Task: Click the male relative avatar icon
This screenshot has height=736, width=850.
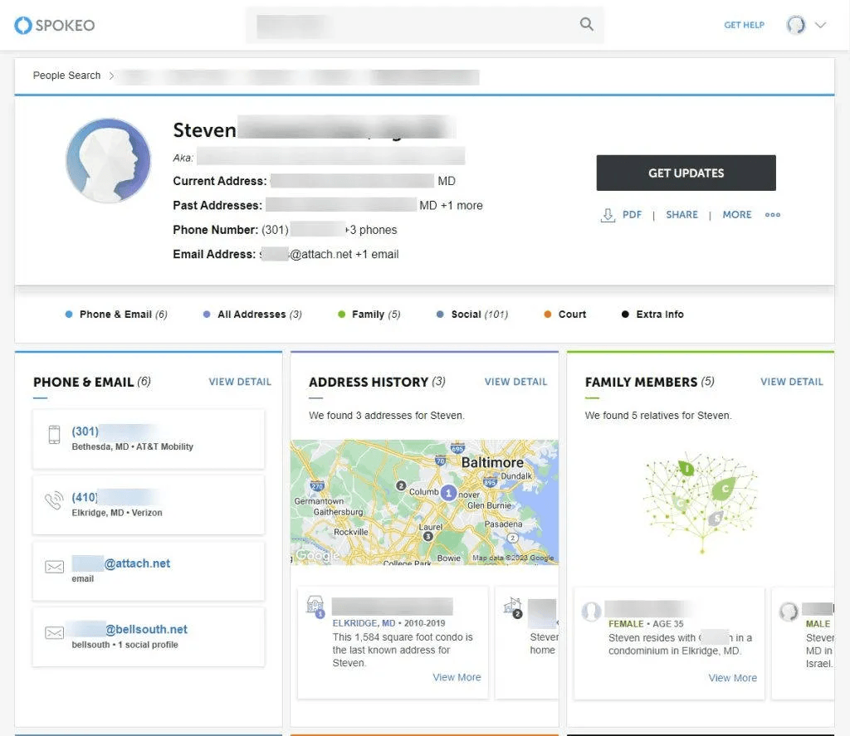Action: pos(789,612)
